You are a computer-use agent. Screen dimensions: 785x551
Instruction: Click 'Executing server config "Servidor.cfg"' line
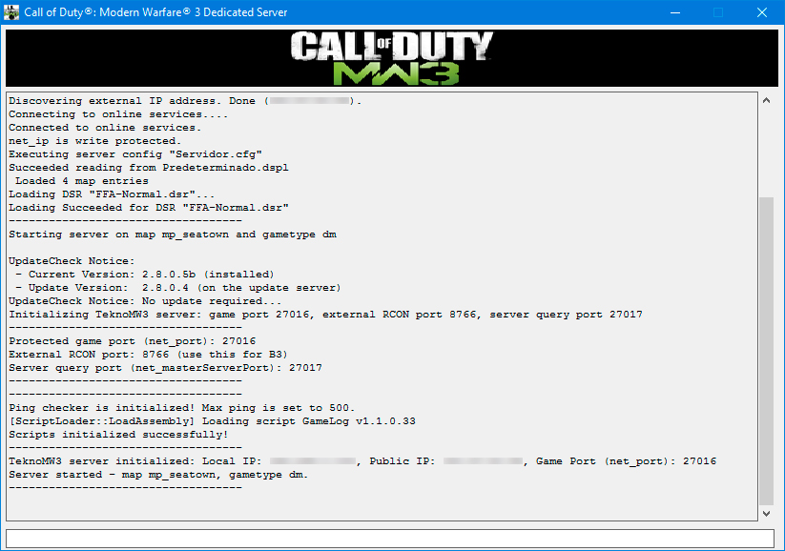coord(135,154)
